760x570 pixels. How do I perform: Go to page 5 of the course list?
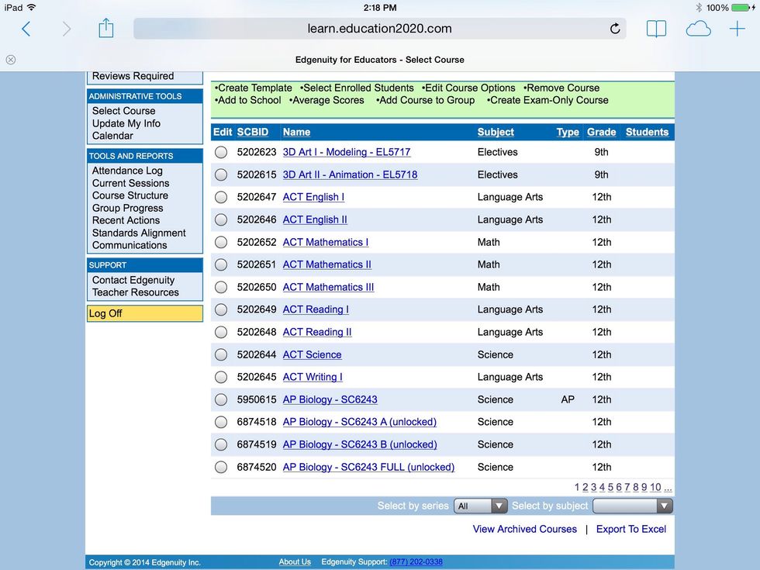pos(610,487)
